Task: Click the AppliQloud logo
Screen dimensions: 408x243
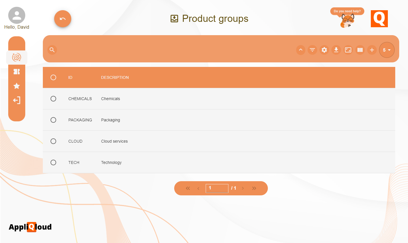Action: coord(30,227)
